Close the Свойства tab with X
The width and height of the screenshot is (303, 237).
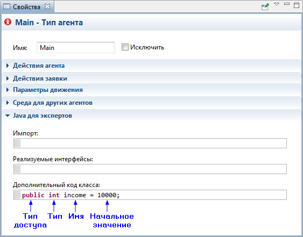click(47, 6)
